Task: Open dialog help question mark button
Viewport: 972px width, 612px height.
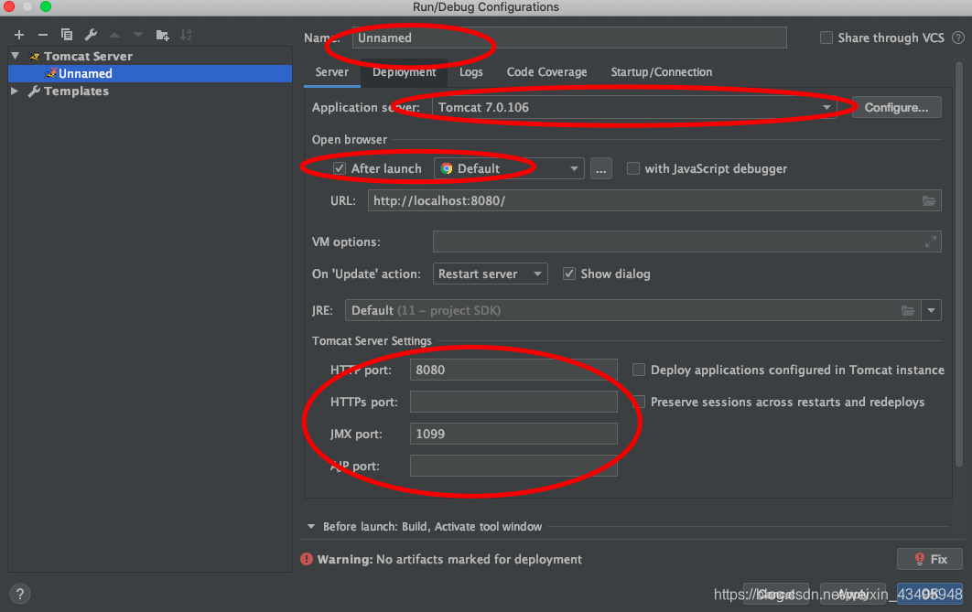Action: coord(20,594)
